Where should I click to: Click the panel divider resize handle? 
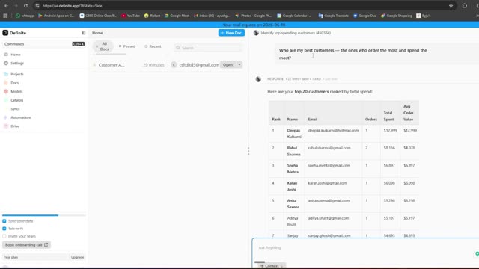point(248,151)
